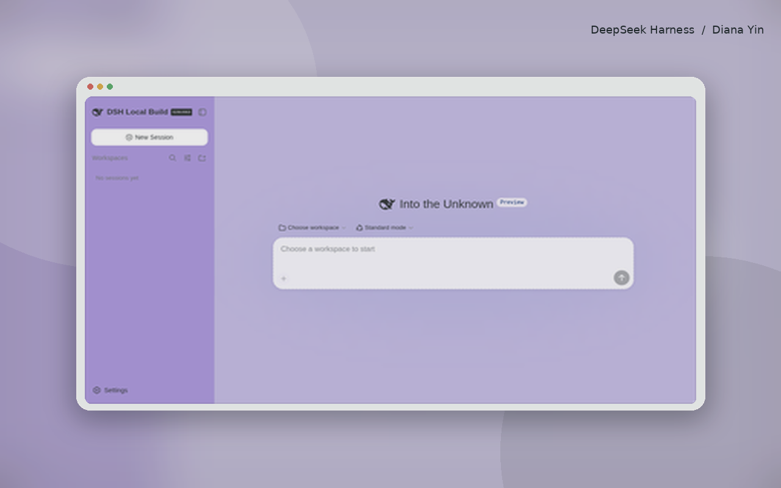Close the window with the red button
Viewport: 781px width, 488px height.
[90, 87]
